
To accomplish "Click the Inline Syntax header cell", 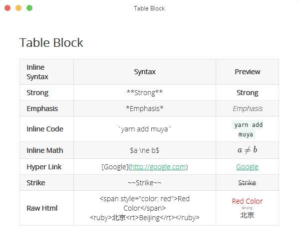I will (x=46, y=72).
